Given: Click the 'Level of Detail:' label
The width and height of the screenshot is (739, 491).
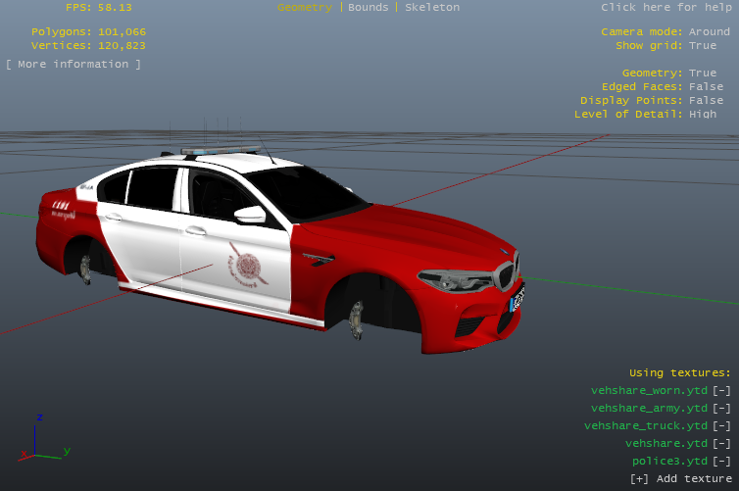Looking at the screenshot, I should pos(628,114).
